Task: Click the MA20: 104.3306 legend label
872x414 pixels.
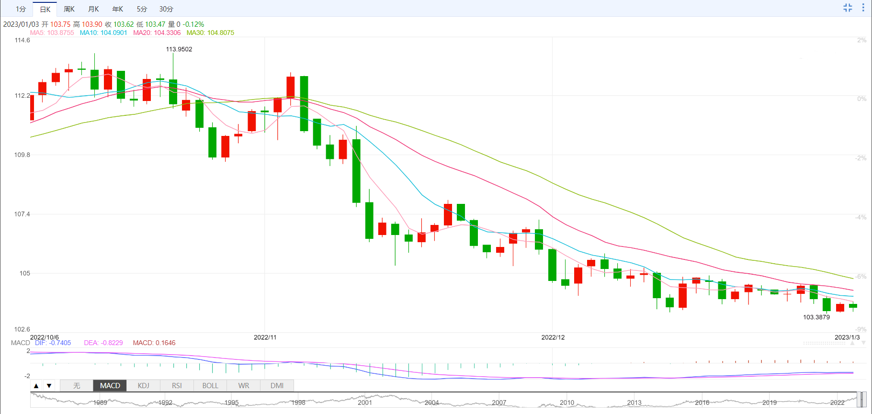Action: (x=157, y=33)
